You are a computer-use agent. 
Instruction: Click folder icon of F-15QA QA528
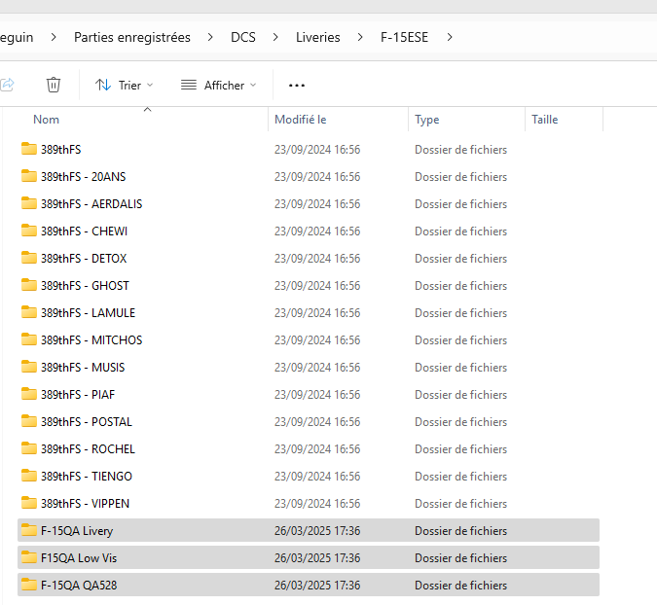tap(29, 586)
